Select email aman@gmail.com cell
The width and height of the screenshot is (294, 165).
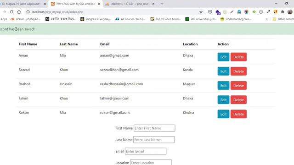tap(114, 55)
